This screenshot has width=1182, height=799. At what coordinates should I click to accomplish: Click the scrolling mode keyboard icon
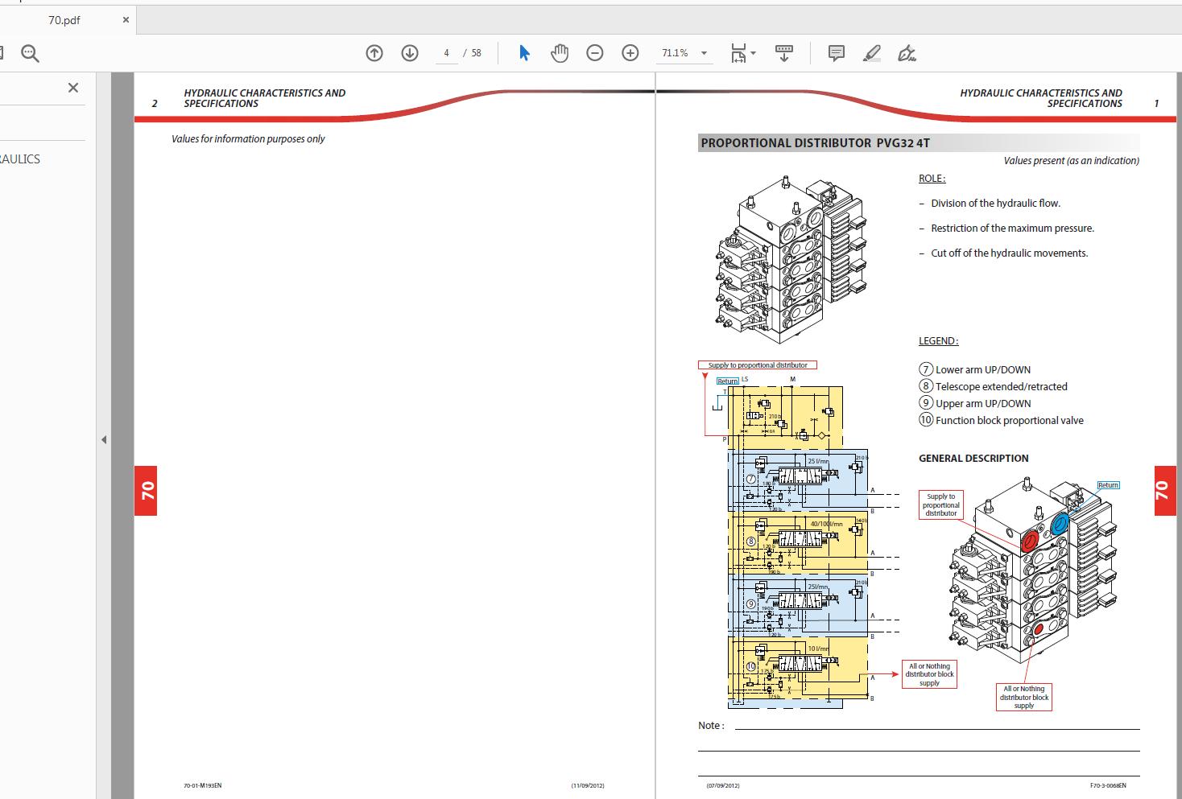(783, 53)
